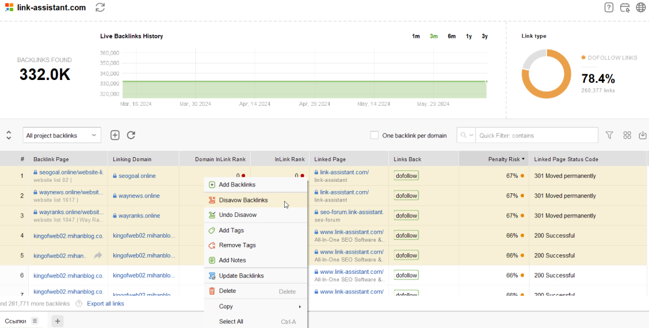Choose Undo Disavow in context menu

pos(256,215)
